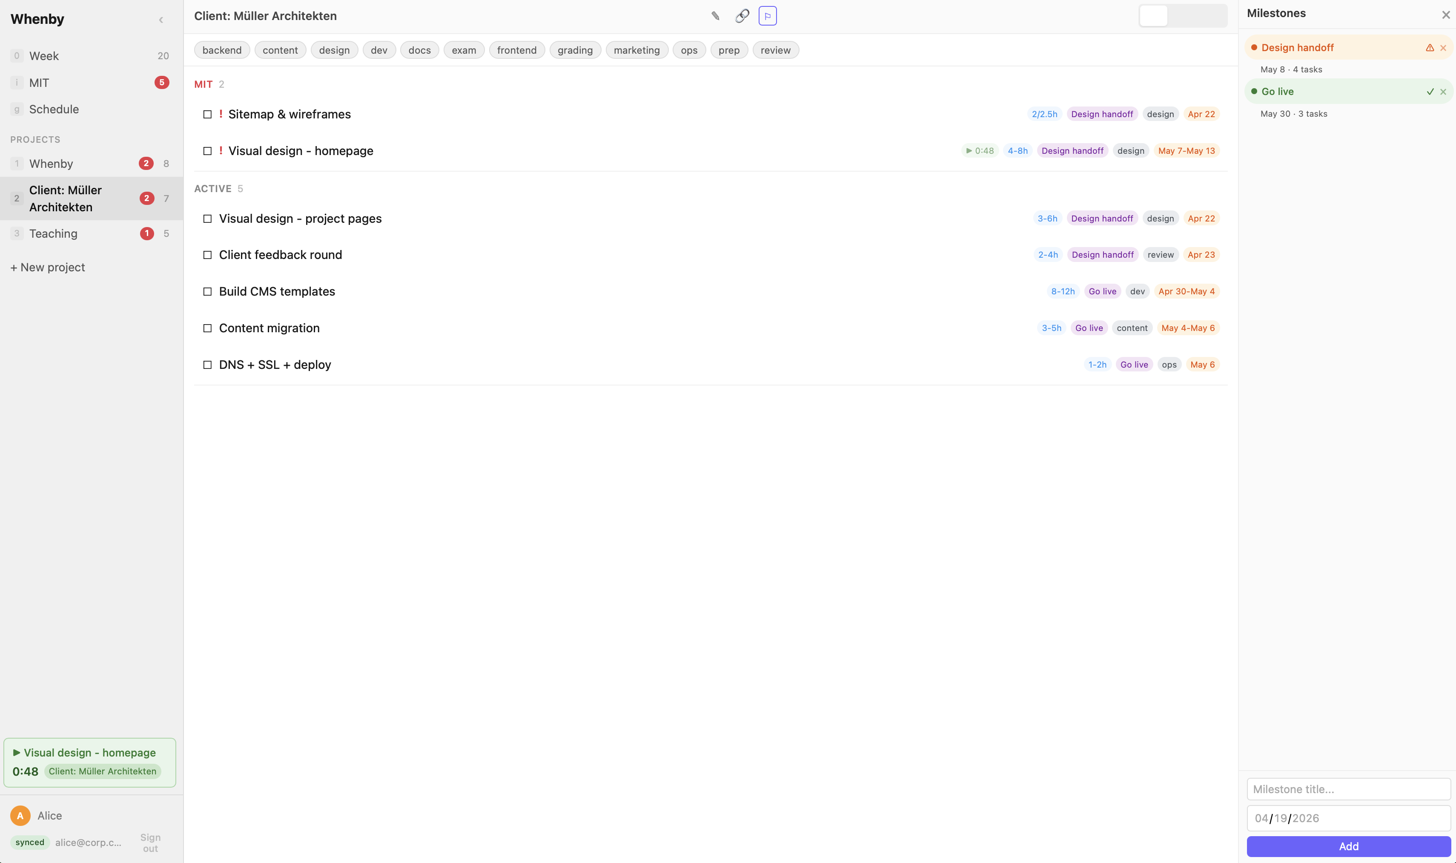Select the design filter tag
Viewport: 1456px width, 863px height.
(334, 50)
